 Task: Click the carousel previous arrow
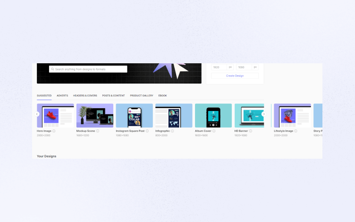(x=37, y=114)
